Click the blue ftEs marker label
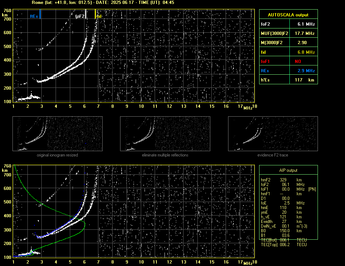345x266 pixels. click(34, 16)
